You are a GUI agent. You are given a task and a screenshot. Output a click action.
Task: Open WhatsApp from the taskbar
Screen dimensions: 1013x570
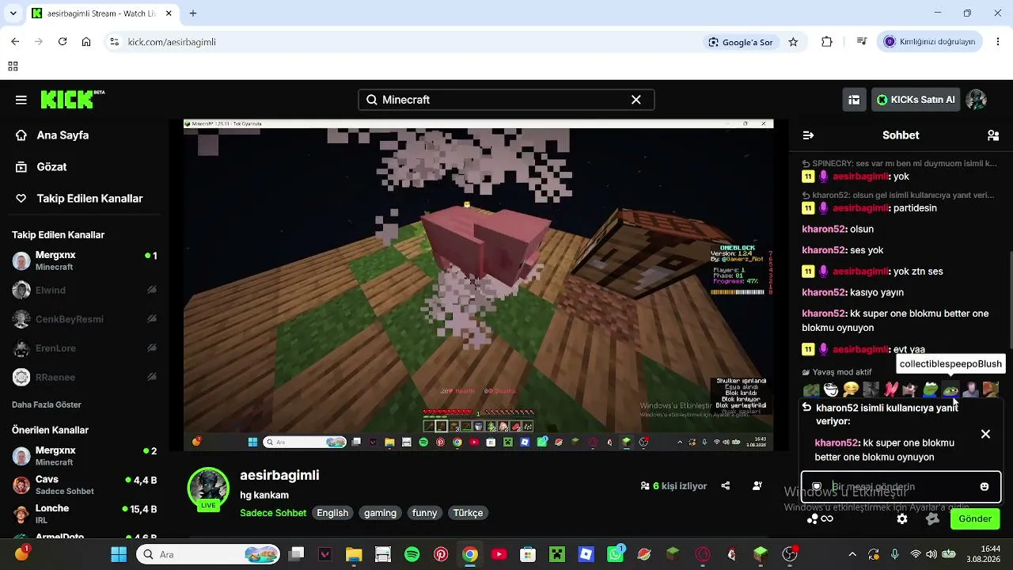point(615,554)
